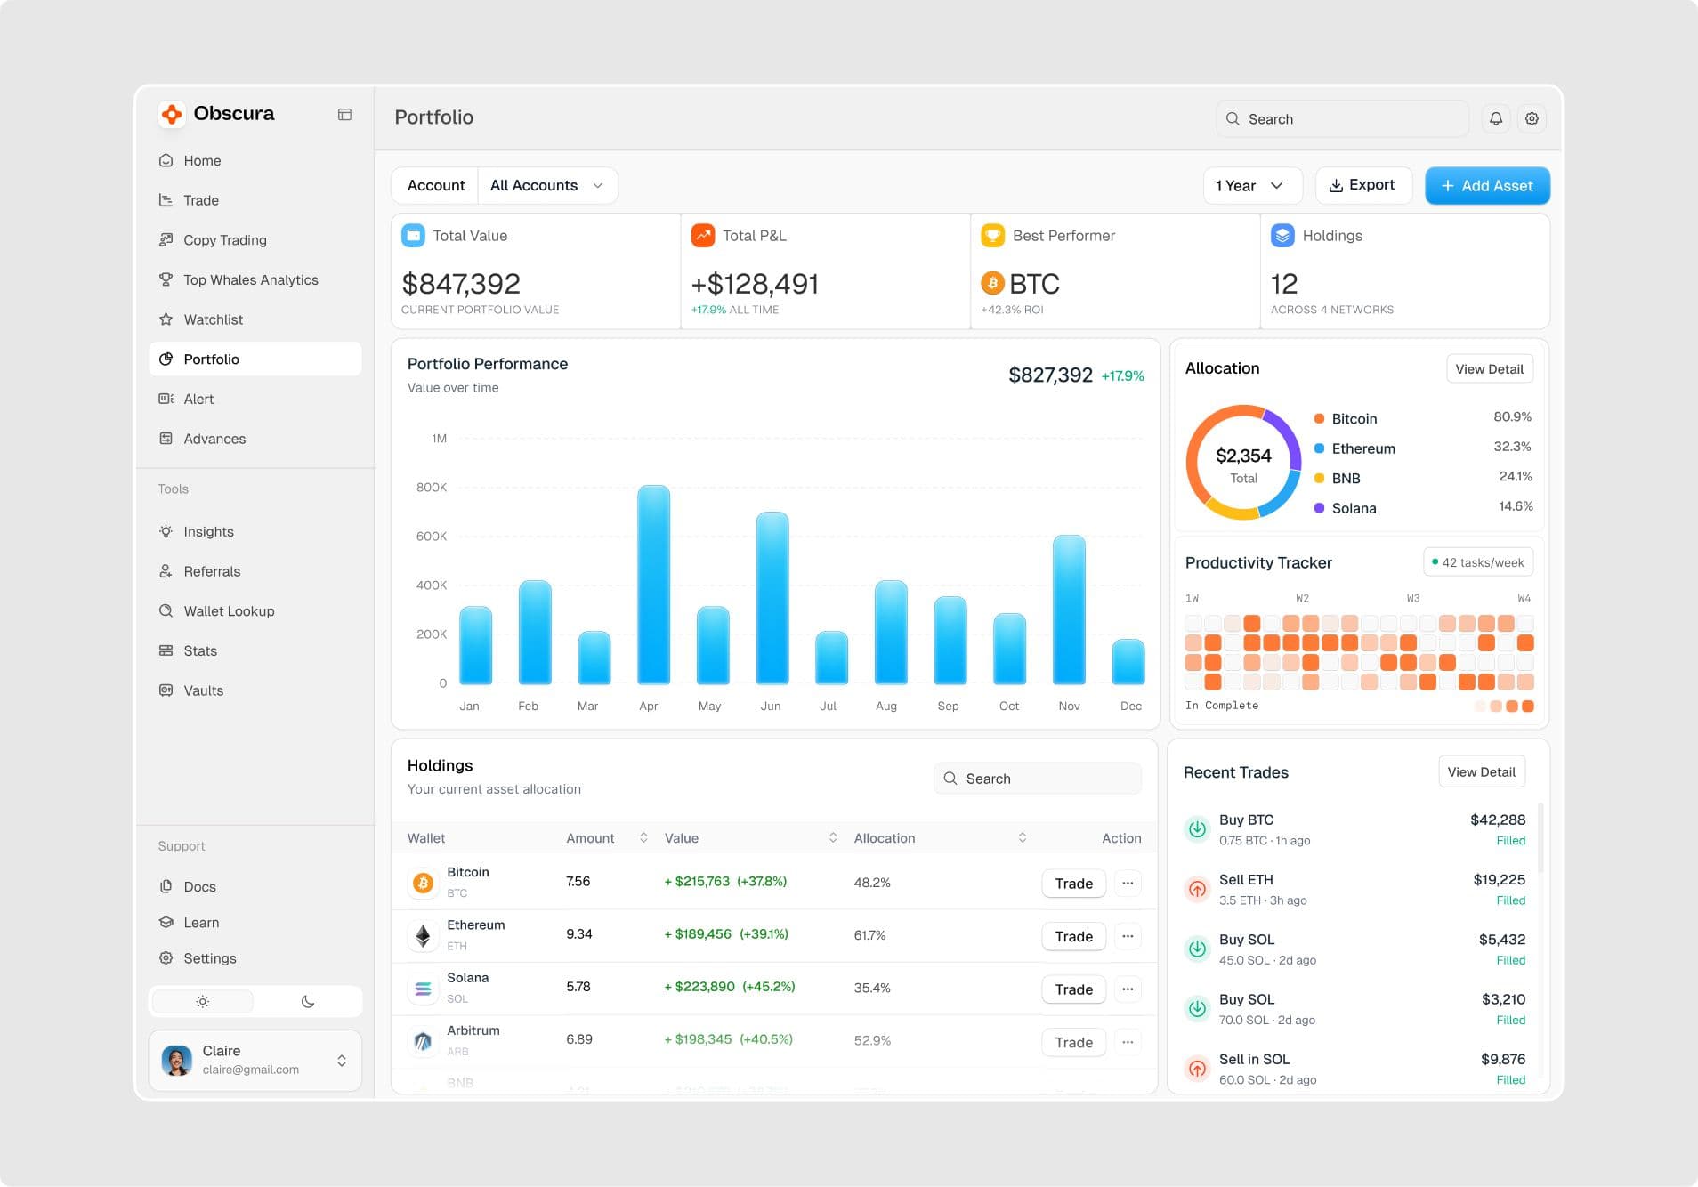Click the Buy BTC trade arrow icon
Image resolution: width=1698 pixels, height=1187 pixels.
(x=1198, y=828)
